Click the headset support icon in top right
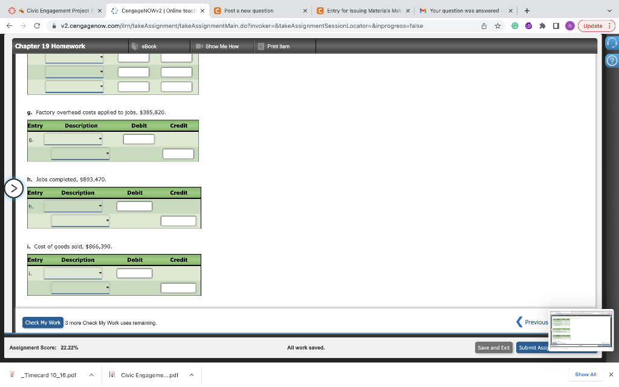The height and width of the screenshot is (387, 619). (611, 44)
